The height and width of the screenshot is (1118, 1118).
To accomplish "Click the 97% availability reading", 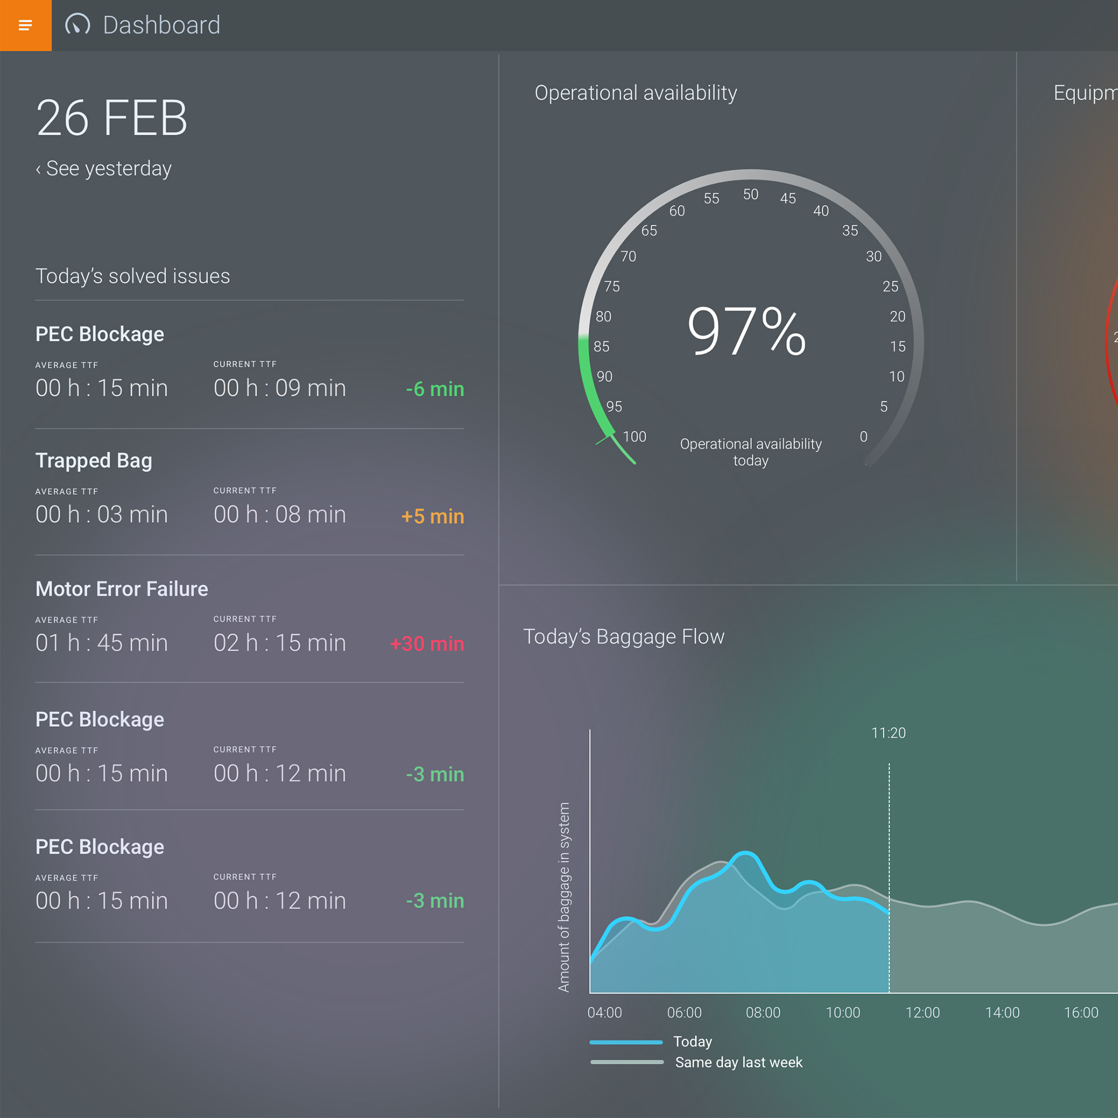I will coord(746,331).
